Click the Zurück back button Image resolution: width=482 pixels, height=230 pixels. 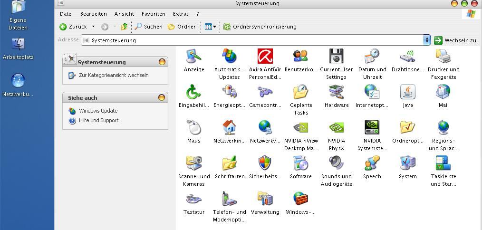[x=73, y=27]
